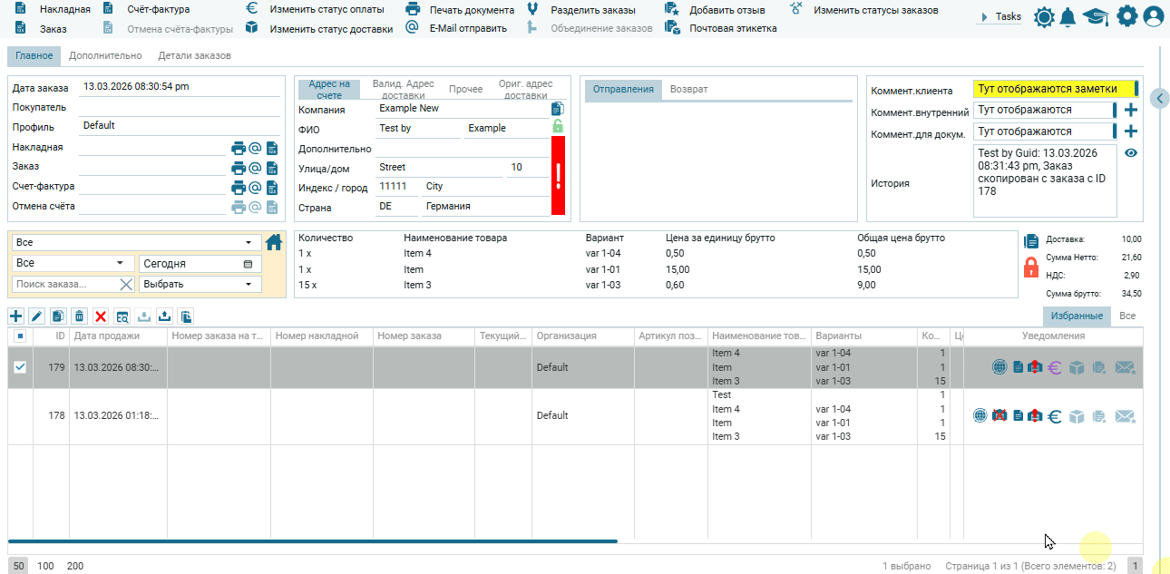Uncheck the checkbox for order 179

(x=20, y=367)
